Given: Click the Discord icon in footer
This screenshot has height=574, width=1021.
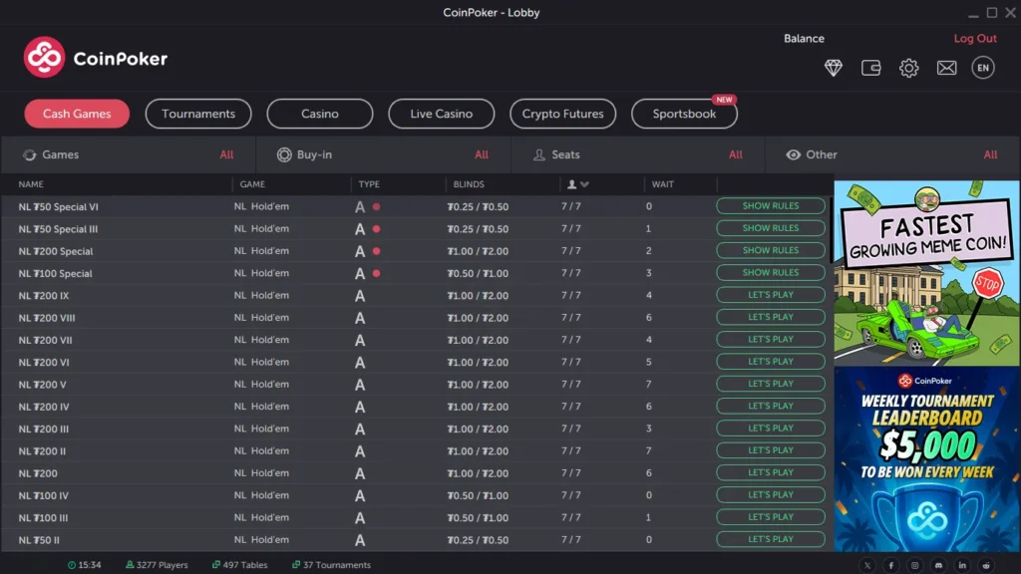Looking at the screenshot, I should [938, 565].
